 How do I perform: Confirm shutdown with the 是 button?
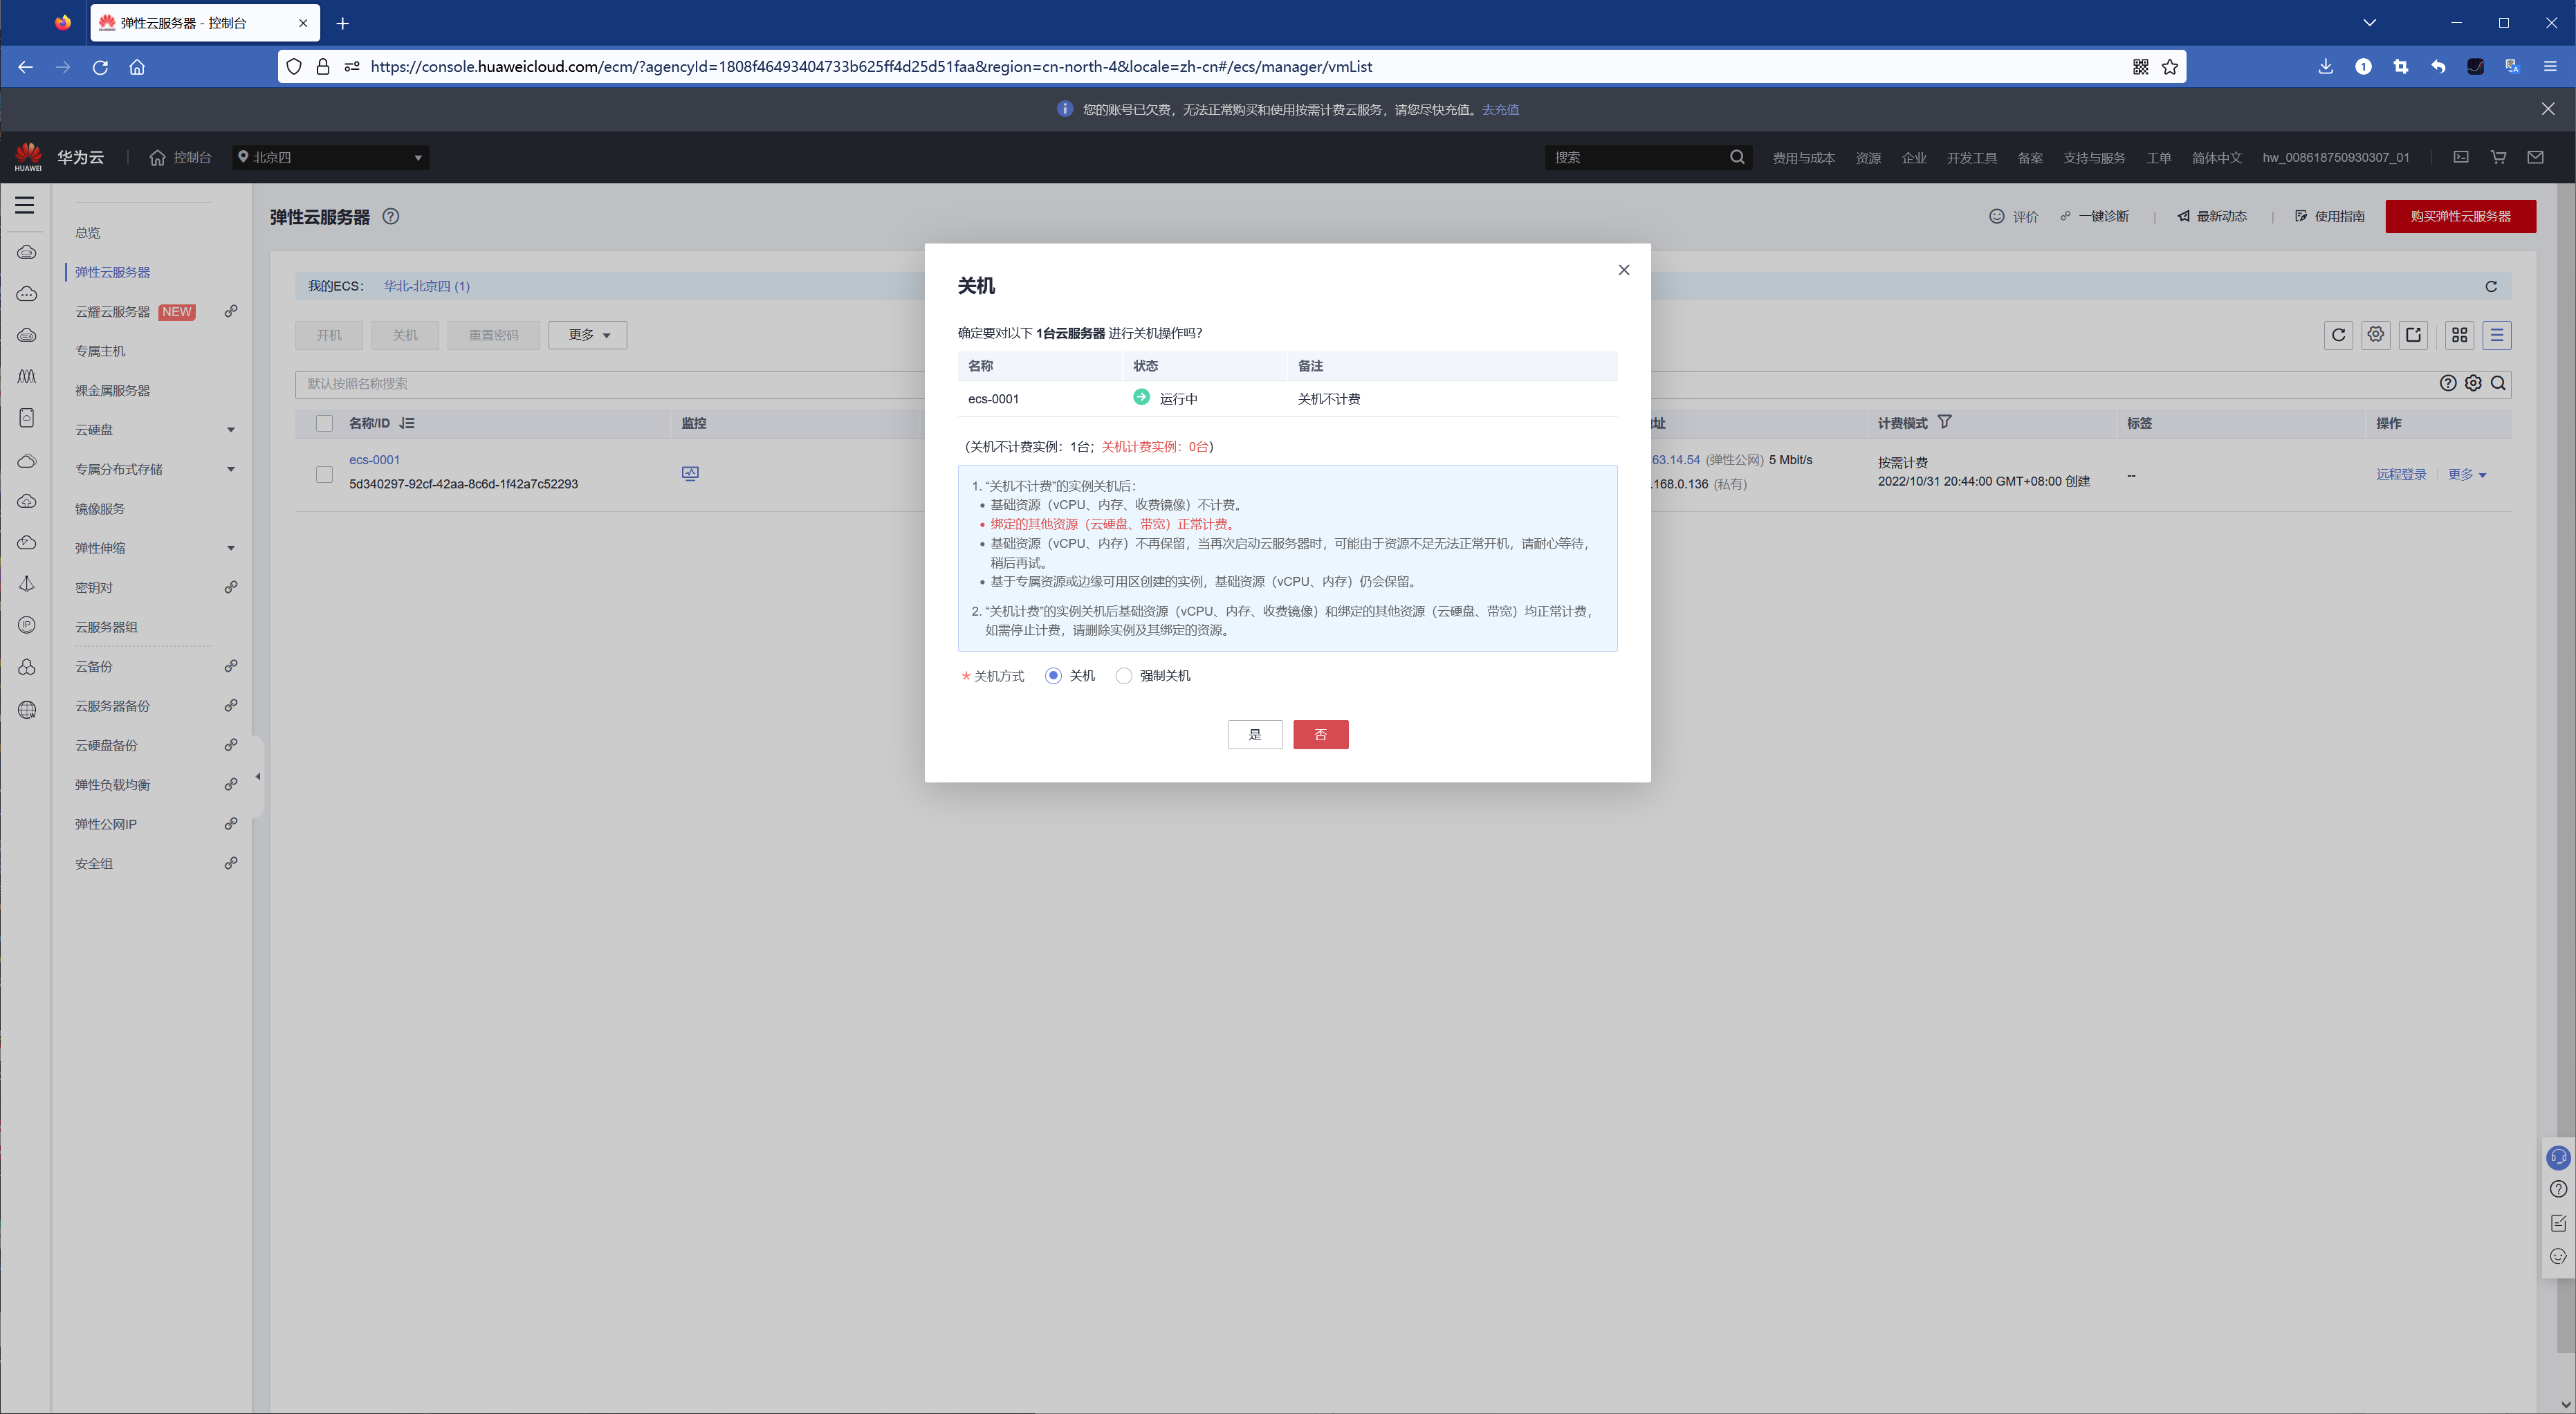coord(1254,735)
